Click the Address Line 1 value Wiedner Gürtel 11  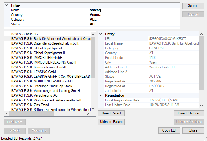click(x=174, y=67)
